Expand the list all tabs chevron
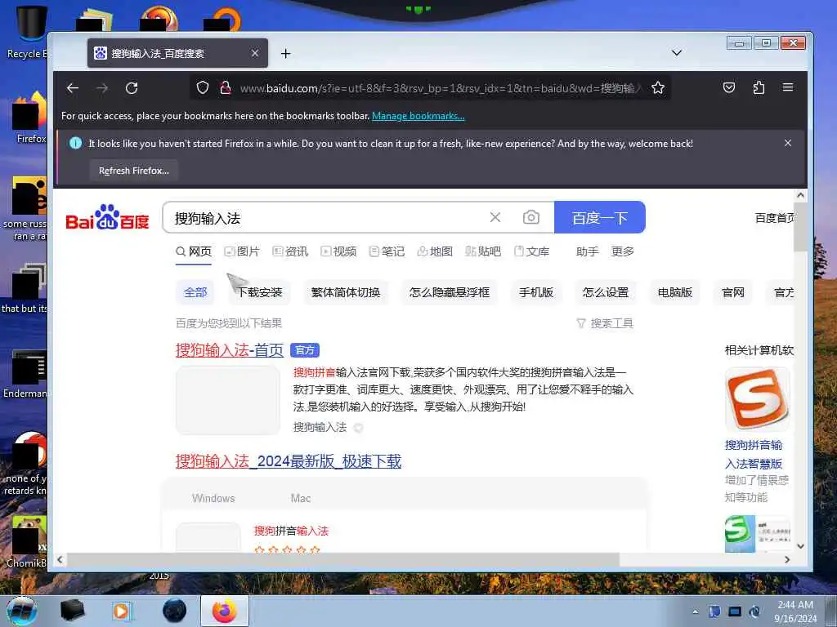Viewport: 837px width, 627px height. point(676,53)
